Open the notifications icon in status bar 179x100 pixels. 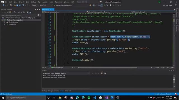pos(176,94)
